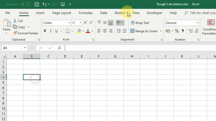Select Middle Align
216x121 pixels.
tap(105, 23)
